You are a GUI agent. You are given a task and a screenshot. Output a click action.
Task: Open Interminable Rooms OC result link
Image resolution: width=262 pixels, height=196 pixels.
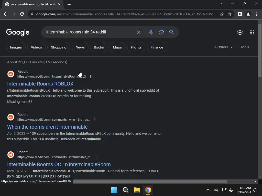(x=59, y=164)
